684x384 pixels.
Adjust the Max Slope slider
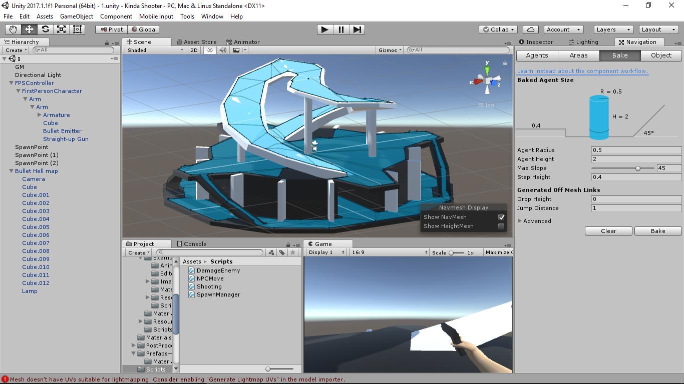[x=638, y=168]
